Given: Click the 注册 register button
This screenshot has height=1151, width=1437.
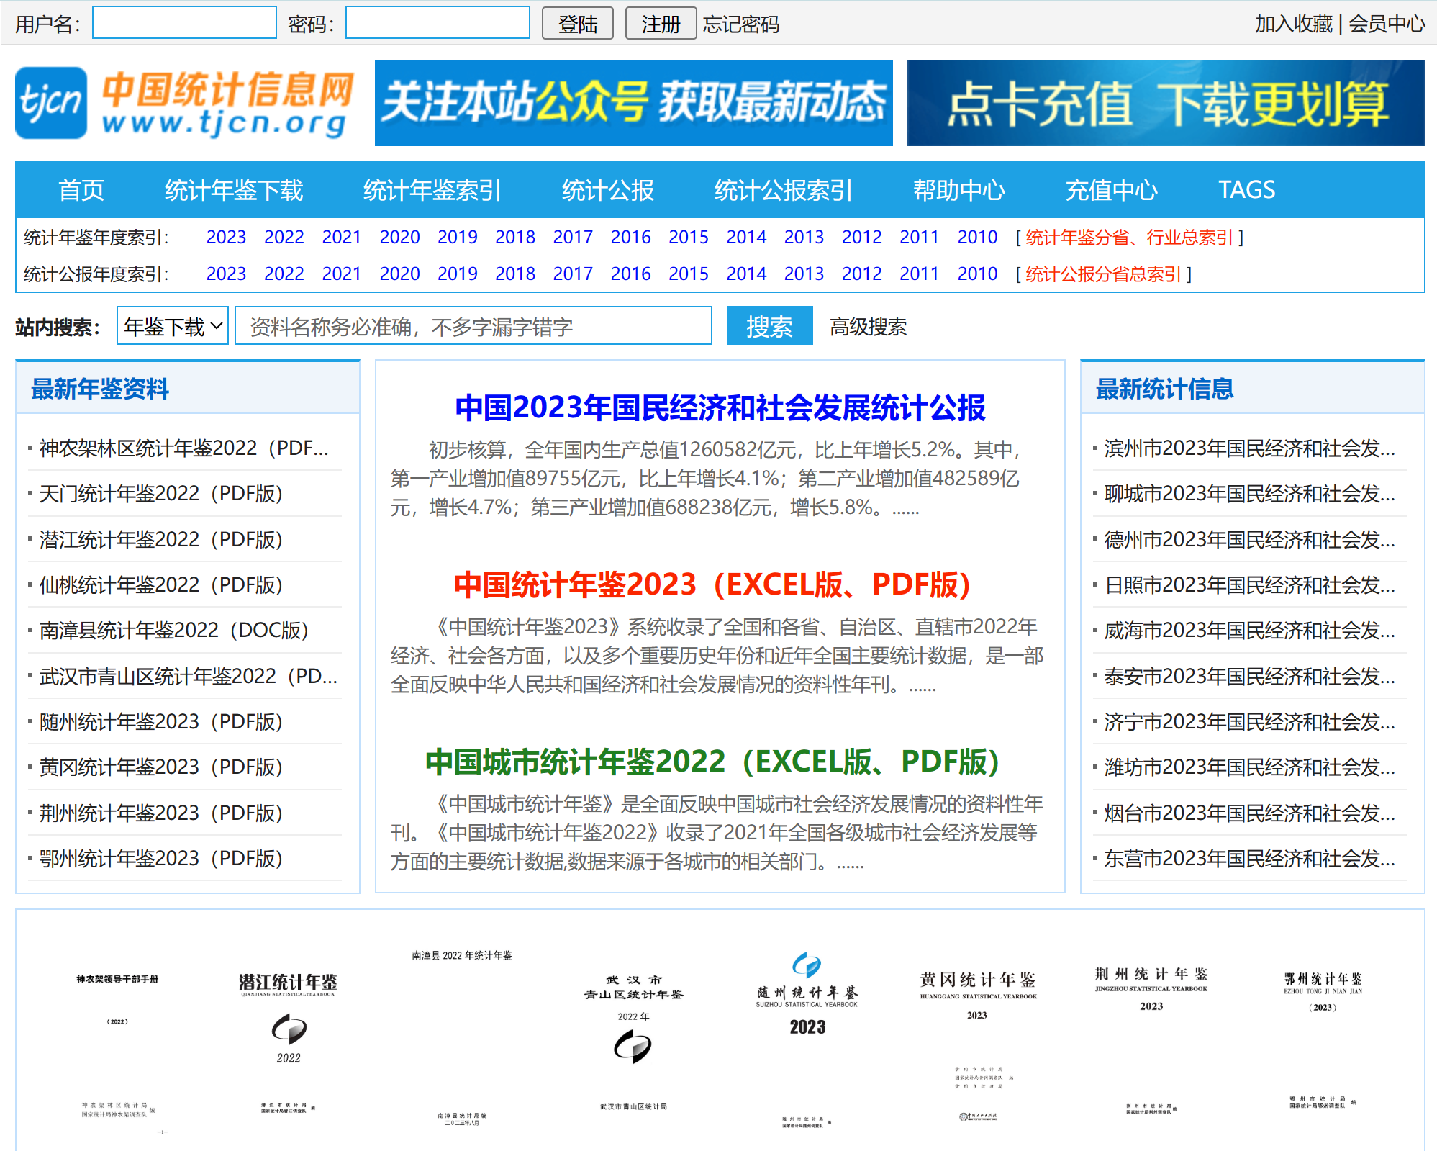Looking at the screenshot, I should (660, 24).
